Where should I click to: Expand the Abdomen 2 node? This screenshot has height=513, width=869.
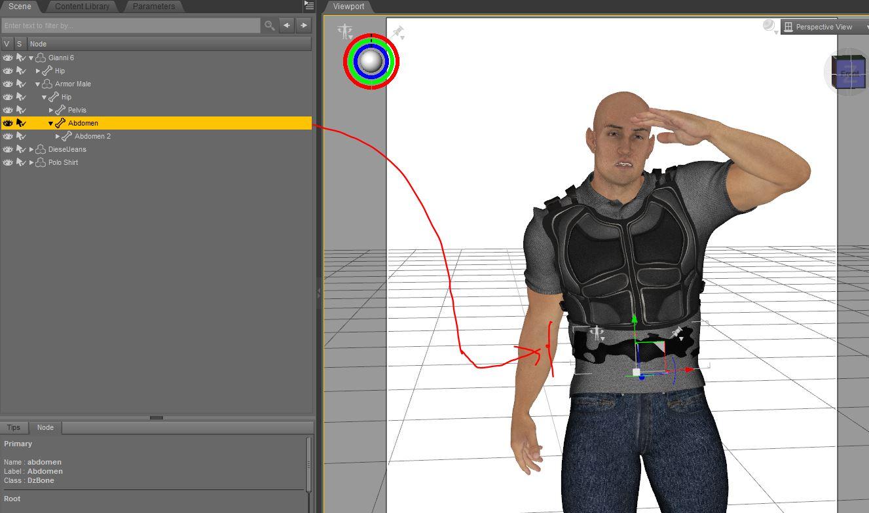[58, 136]
